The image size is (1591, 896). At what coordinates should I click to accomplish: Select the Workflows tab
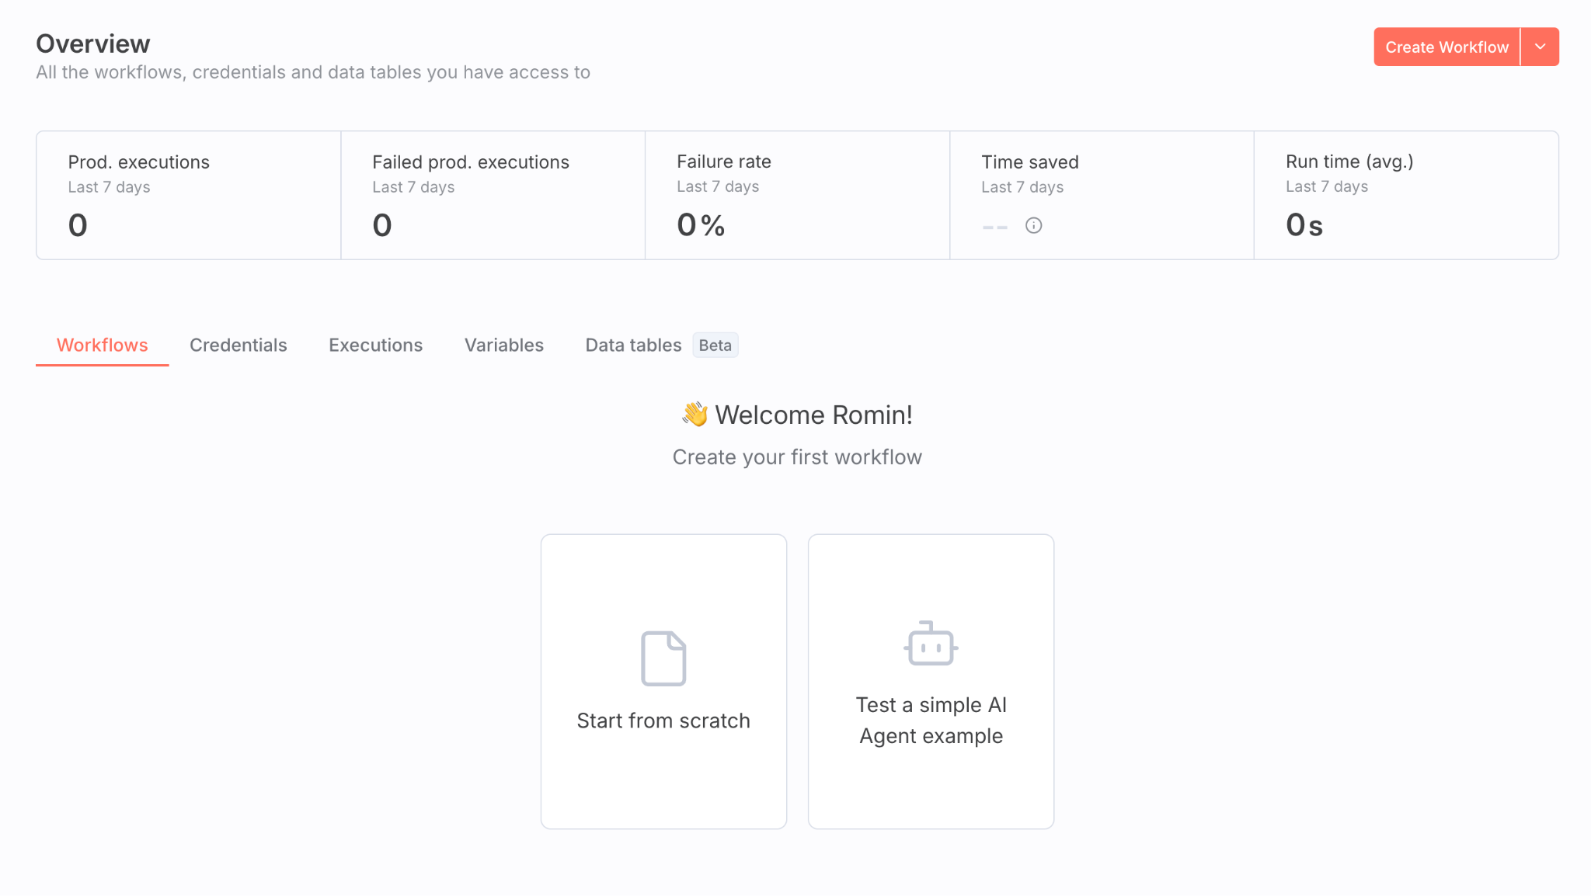[102, 345]
